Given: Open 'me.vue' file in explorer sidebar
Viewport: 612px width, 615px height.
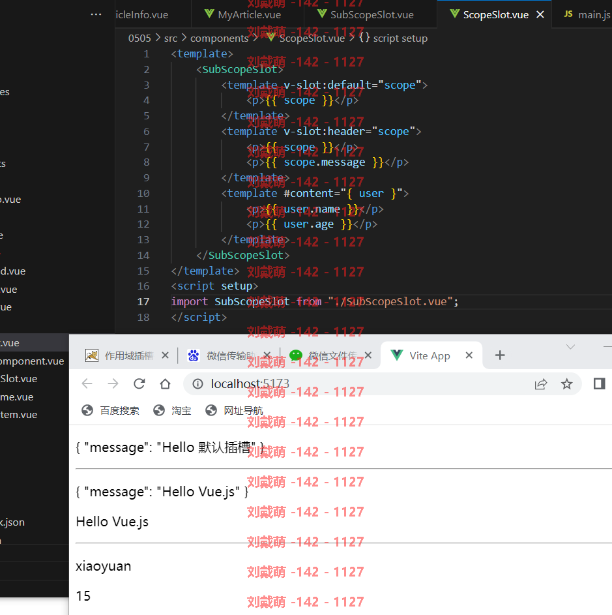Looking at the screenshot, I should 17,397.
